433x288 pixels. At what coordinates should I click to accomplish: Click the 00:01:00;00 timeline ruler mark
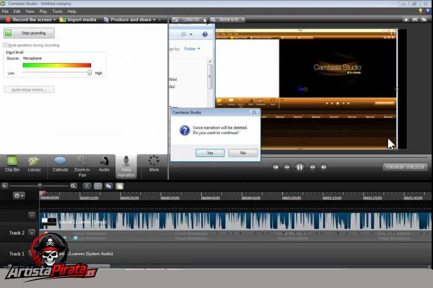(x=291, y=198)
